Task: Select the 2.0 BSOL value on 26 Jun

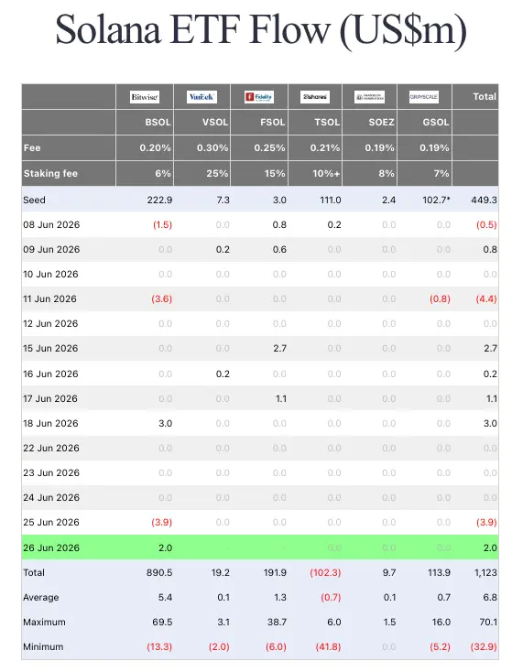Action: 166,547
